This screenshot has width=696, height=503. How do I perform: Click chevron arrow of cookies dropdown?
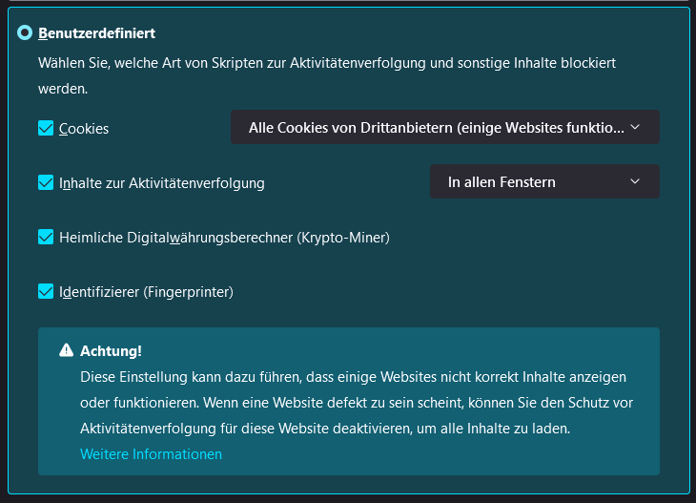[x=636, y=127]
